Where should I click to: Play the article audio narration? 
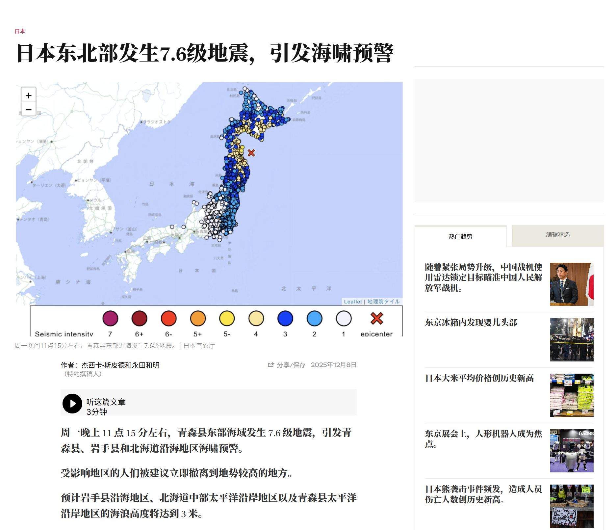click(x=72, y=404)
